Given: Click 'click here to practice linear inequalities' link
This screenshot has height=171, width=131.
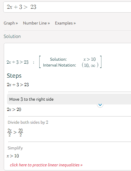Looking at the screenshot, I should (x=46, y=165).
